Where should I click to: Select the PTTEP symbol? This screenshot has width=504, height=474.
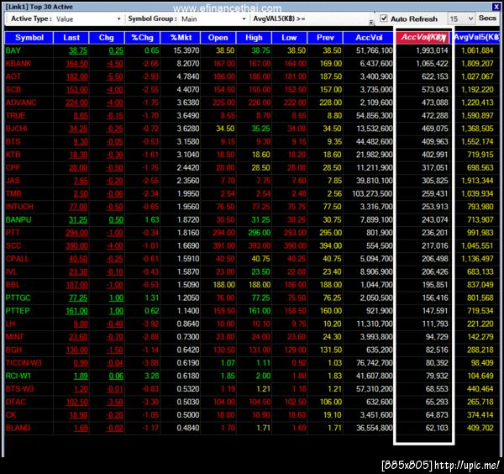point(18,311)
